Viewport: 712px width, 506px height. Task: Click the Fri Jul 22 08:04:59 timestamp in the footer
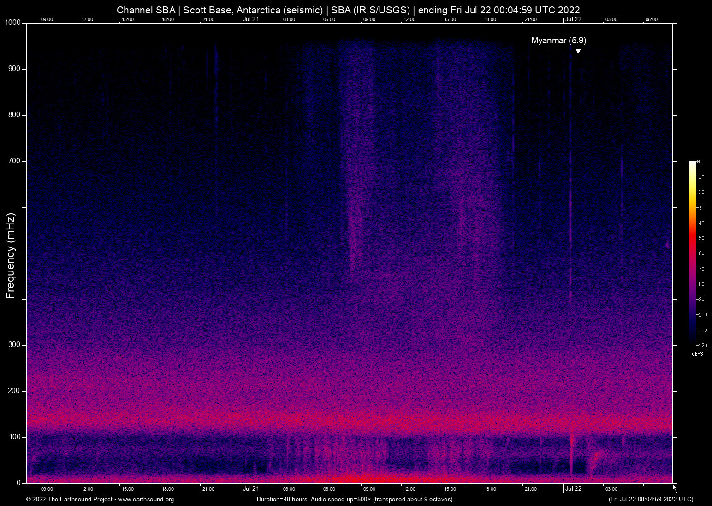pos(651,500)
